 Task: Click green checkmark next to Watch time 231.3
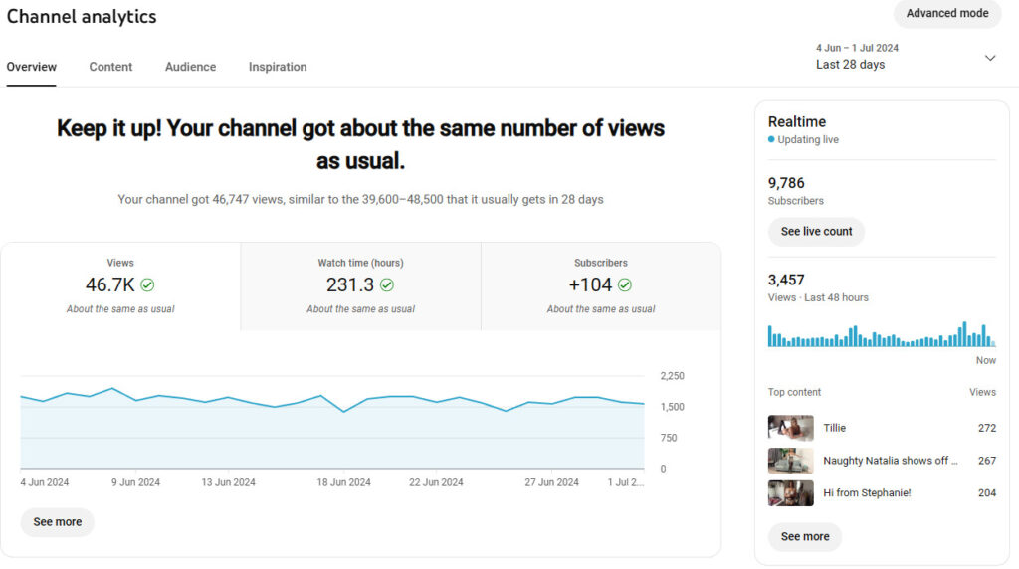[387, 285]
